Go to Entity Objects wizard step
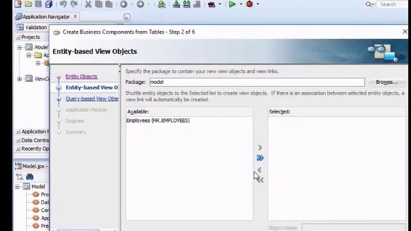Viewport: 411px width, 231px height. point(82,76)
